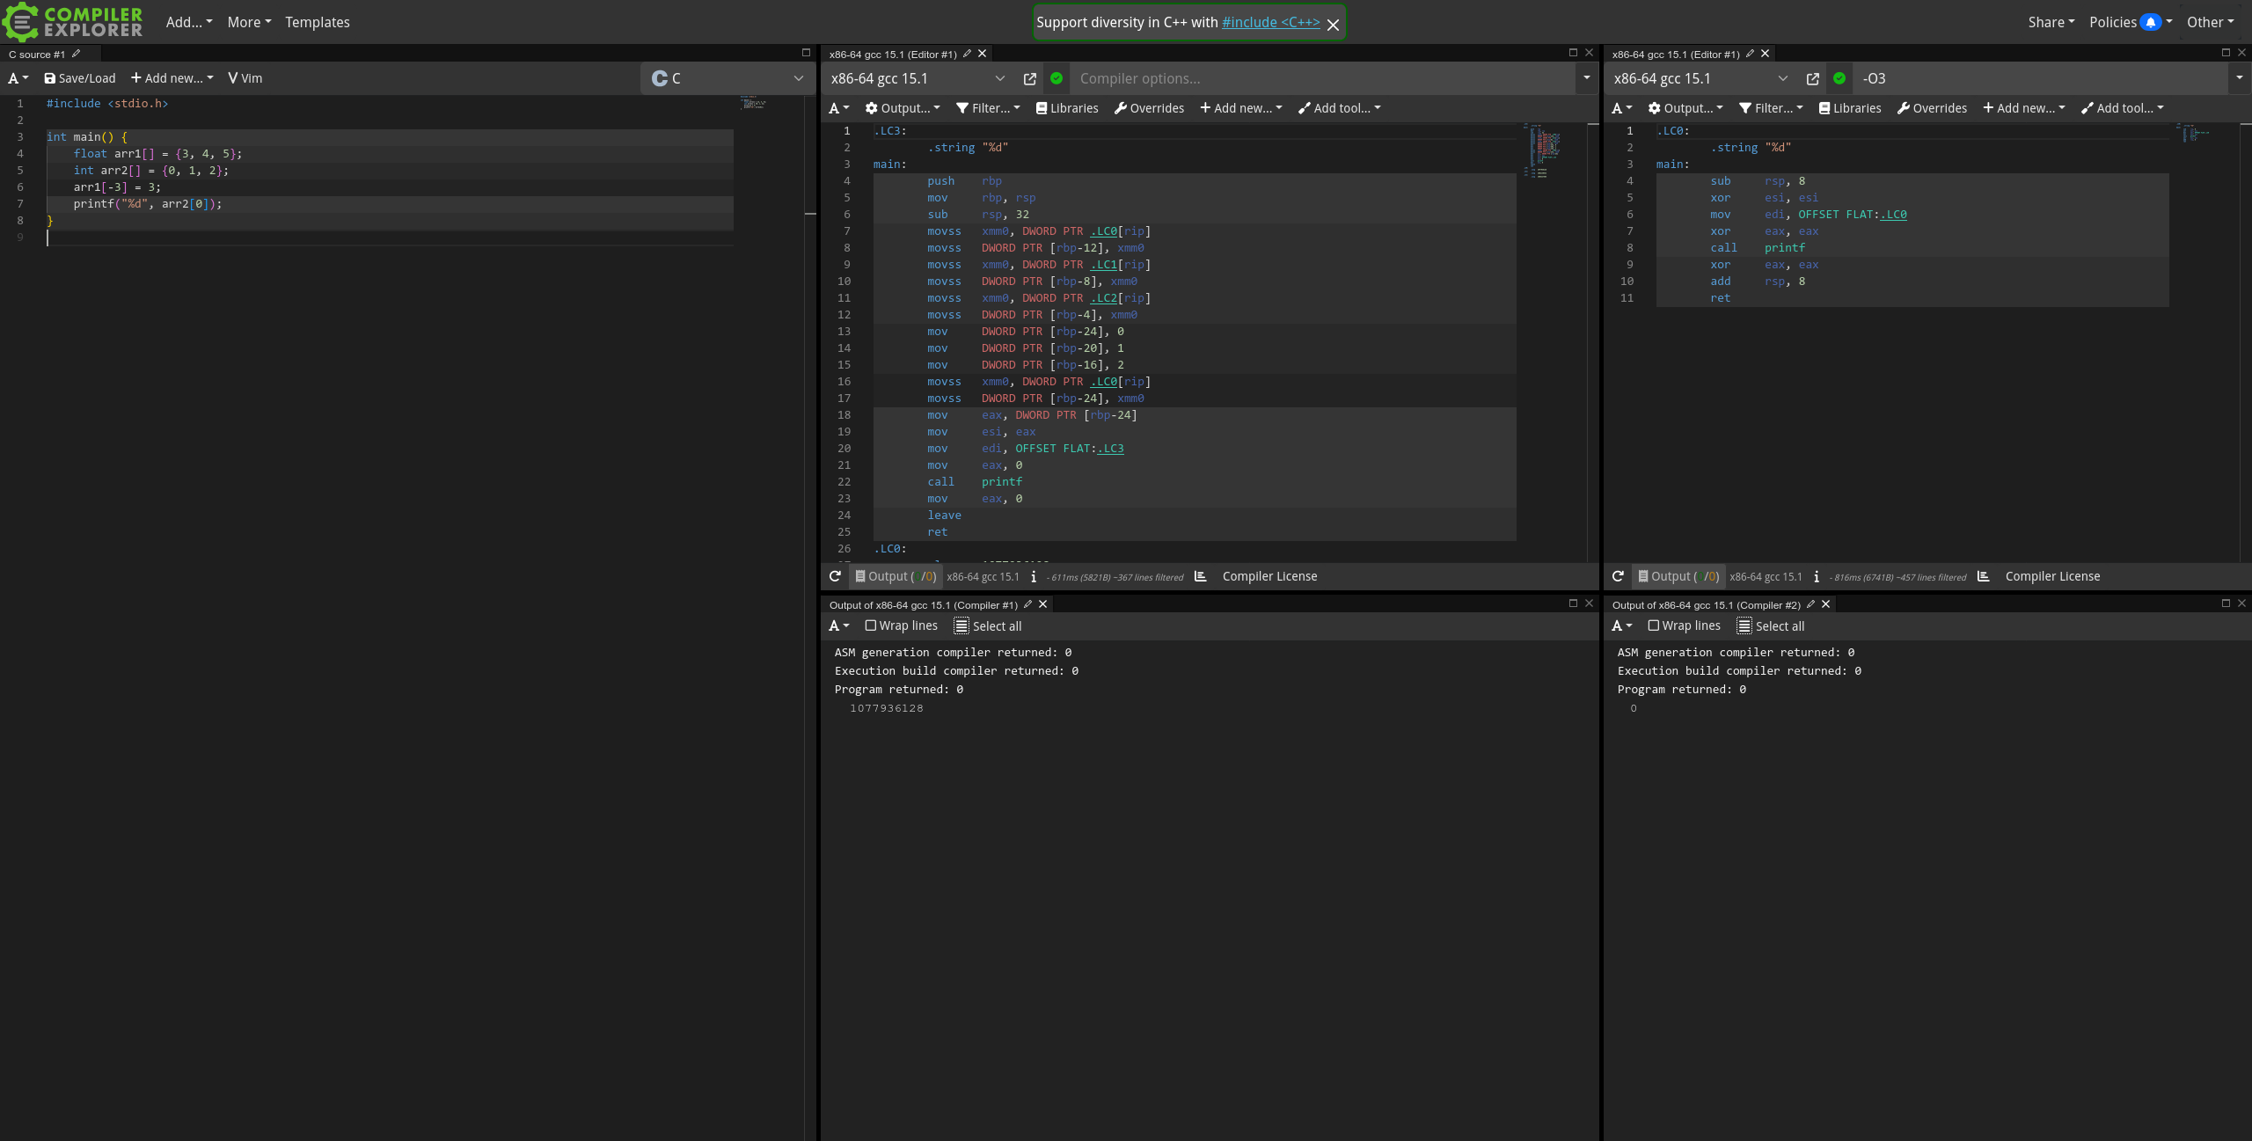Select the Compiler #2 gcc 15.1 tab
Viewport: 2252px width, 1141px height.
(x=1676, y=54)
